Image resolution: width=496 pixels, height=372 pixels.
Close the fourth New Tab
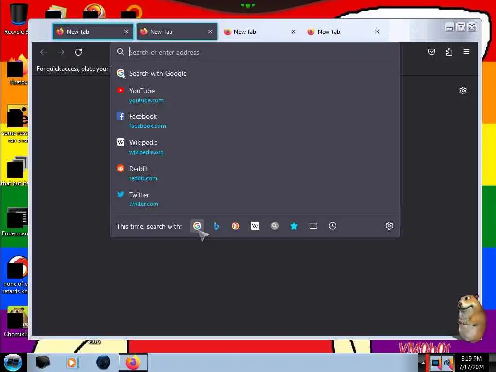(x=377, y=31)
